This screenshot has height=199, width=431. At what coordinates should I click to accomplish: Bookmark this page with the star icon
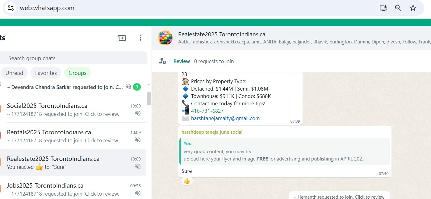pyautogui.click(x=413, y=8)
